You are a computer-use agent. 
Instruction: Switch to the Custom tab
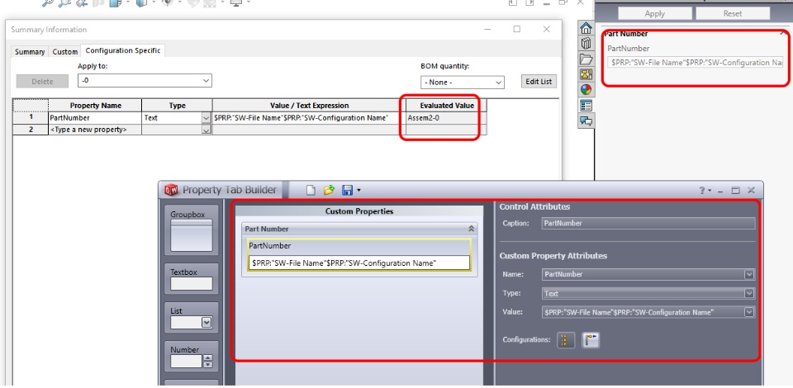point(65,51)
